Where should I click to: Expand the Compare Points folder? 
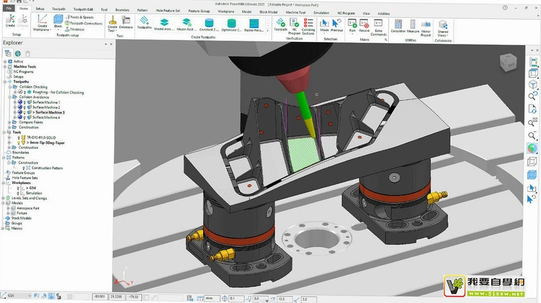point(9,122)
